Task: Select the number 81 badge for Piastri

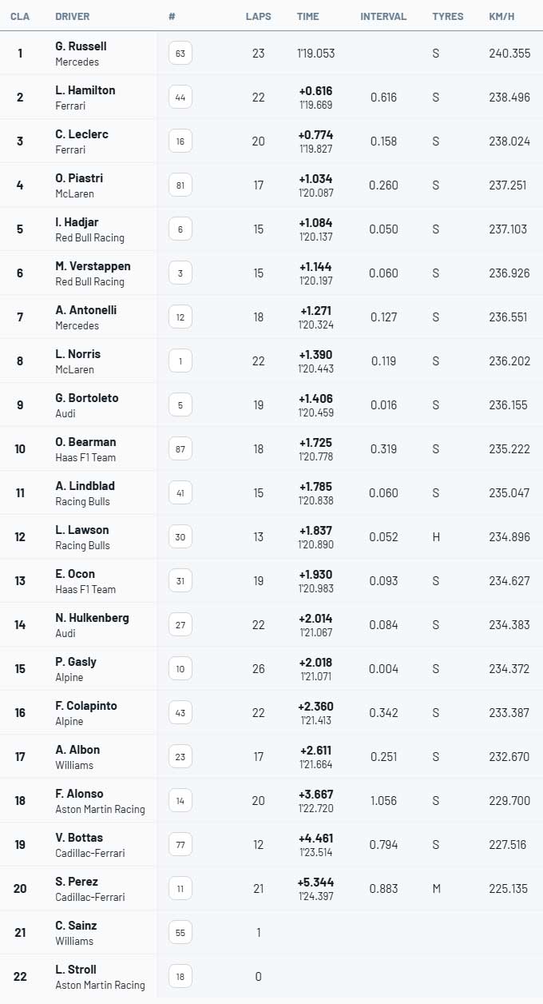Action: 180,185
